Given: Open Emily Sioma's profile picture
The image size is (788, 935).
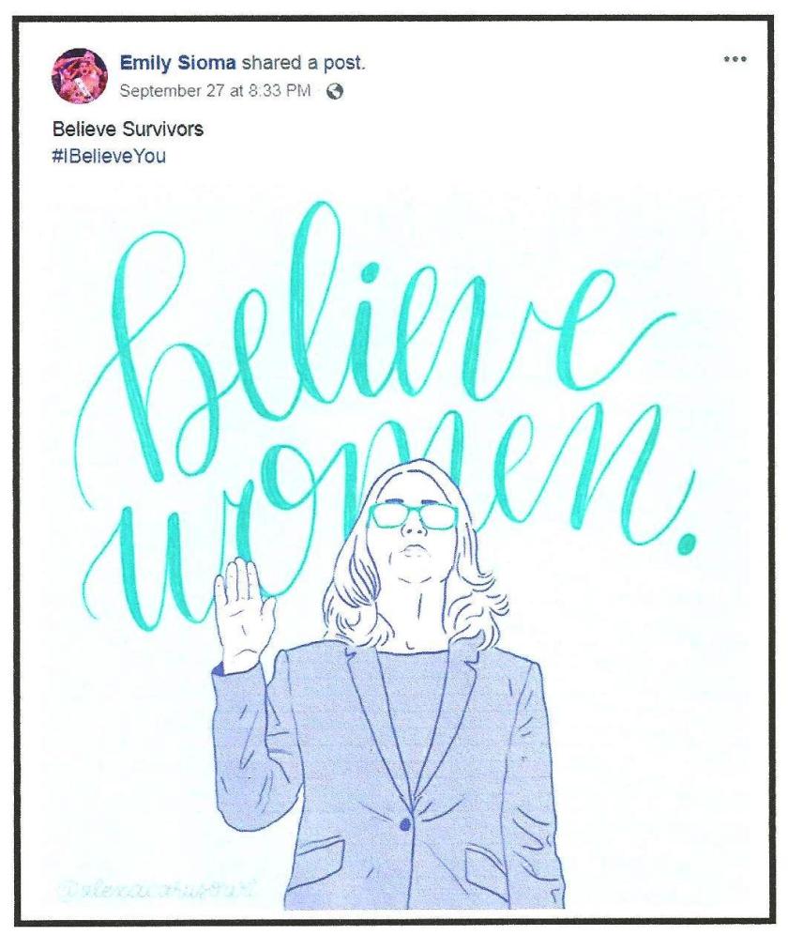Looking at the screenshot, I should pyautogui.click(x=81, y=75).
